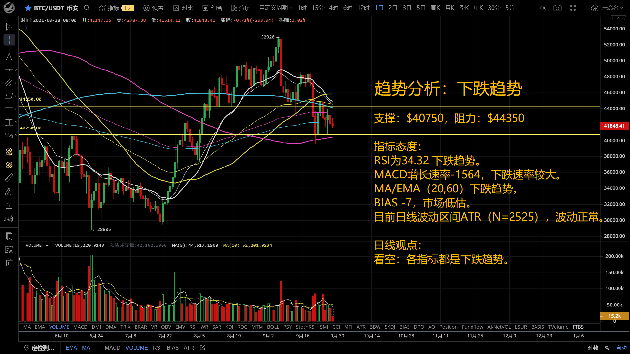
Task: Toggle the 对数 log scale option
Action: 593,348
